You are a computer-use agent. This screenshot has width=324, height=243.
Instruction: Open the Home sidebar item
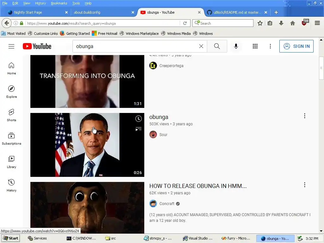tap(12, 69)
